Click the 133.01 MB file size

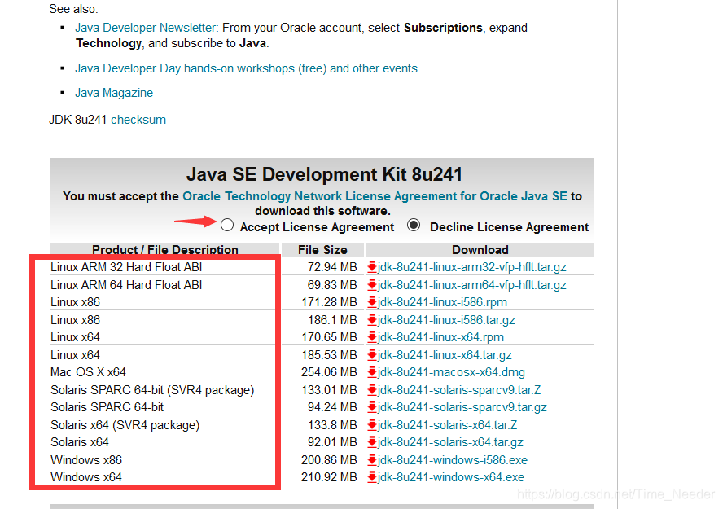(x=329, y=390)
